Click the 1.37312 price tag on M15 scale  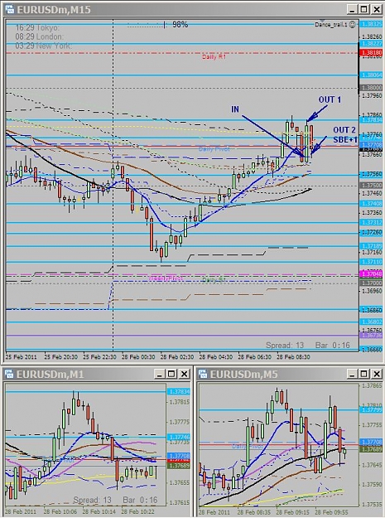pos(371,222)
